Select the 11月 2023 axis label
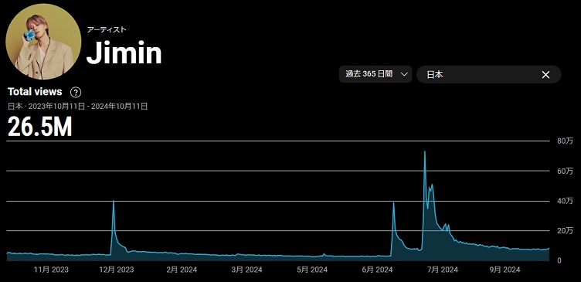 pyautogui.click(x=52, y=270)
